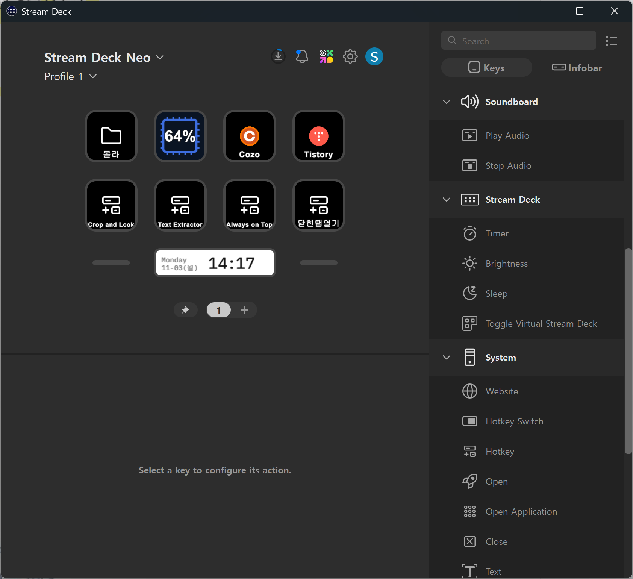633x579 pixels.
Task: Choose the Sleep action
Action: click(526, 294)
